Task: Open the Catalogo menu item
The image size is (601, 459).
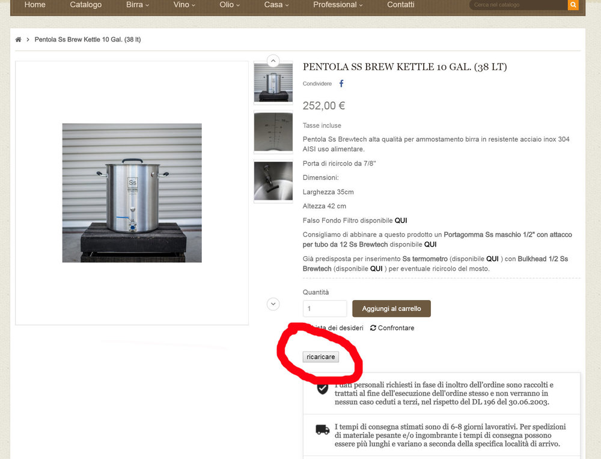Action: coord(85,5)
